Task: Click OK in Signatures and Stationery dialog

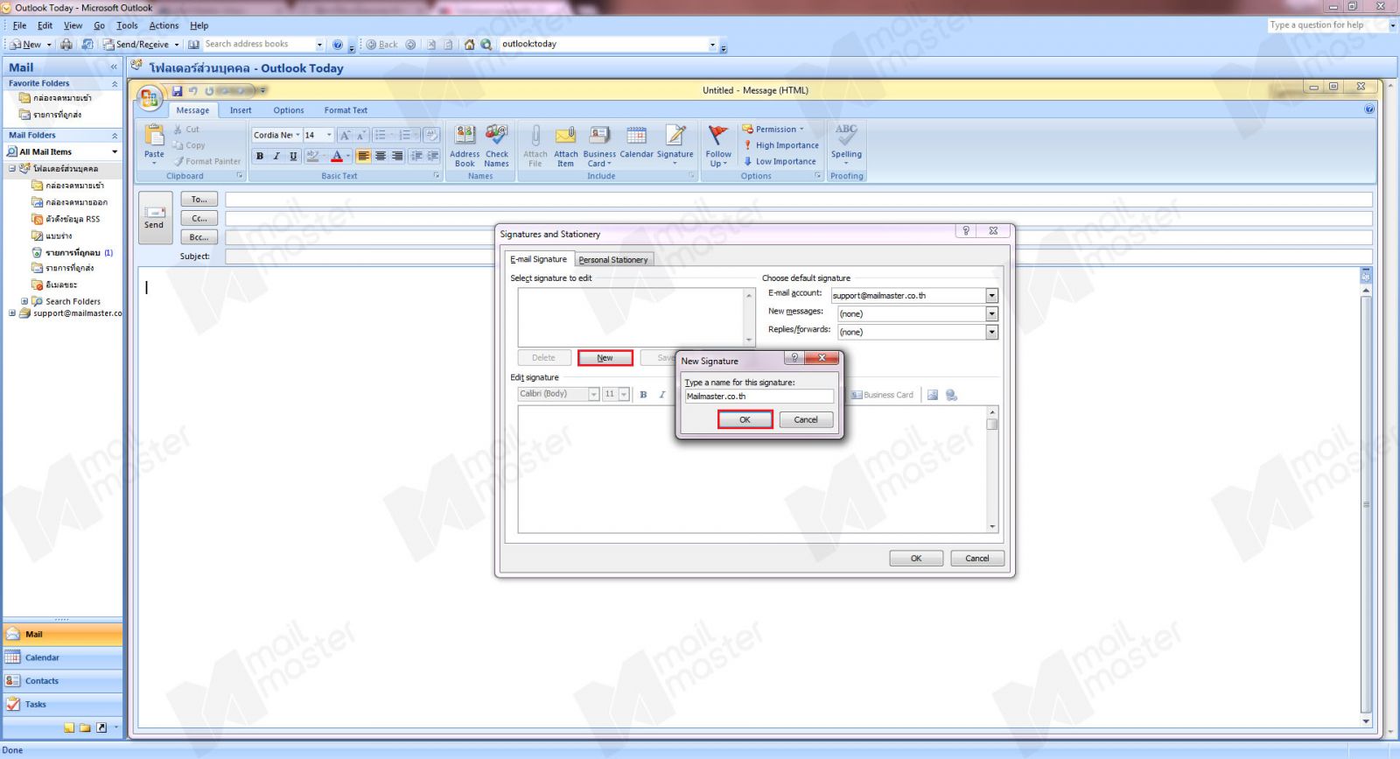Action: (916, 559)
